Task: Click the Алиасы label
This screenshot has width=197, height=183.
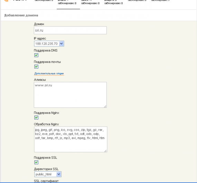Action: 40,80
